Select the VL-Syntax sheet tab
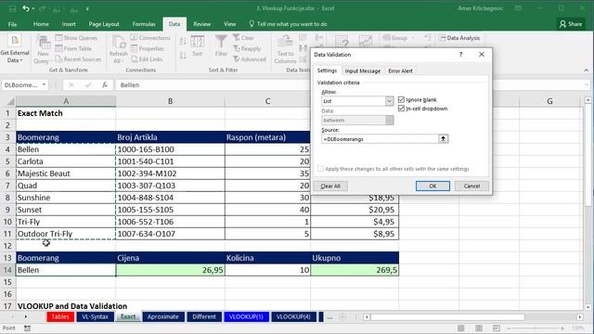Viewport: 594px width, 334px height. [x=95, y=316]
